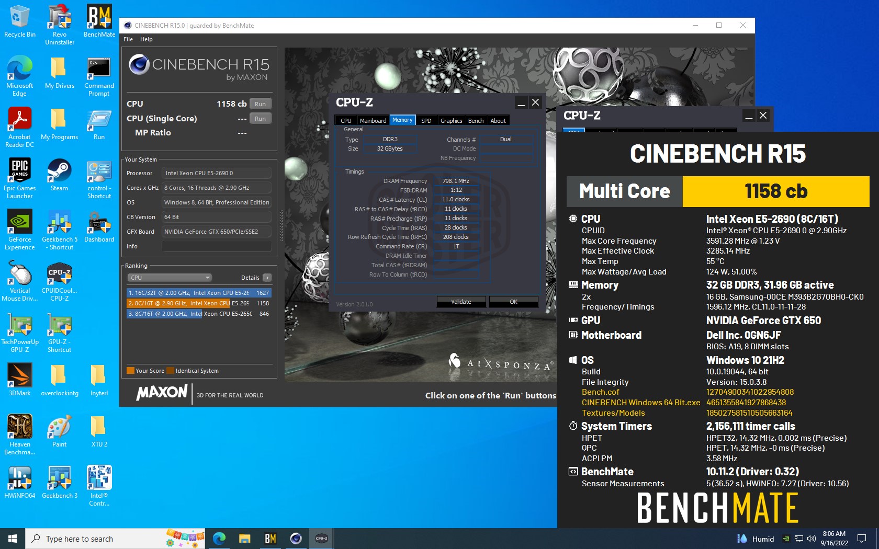879x549 pixels.
Task: Open Dashboard desktop shortcut
Action: point(99,226)
